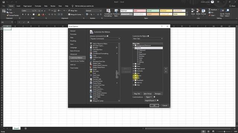238x133 pixels.
Task: Open the Formulas ribbon tab
Action: (x=38, y=6)
